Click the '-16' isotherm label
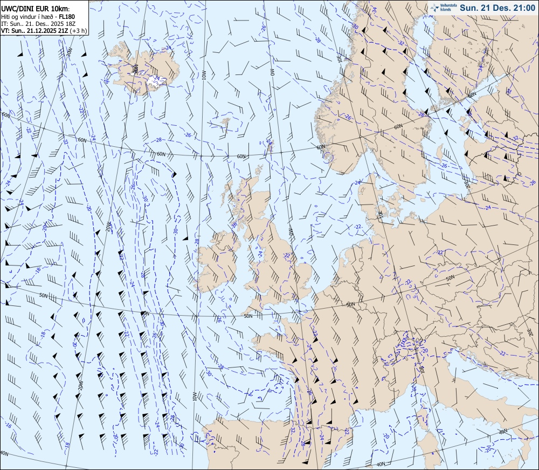This screenshot has width=539, height=470. click(x=8, y=426)
